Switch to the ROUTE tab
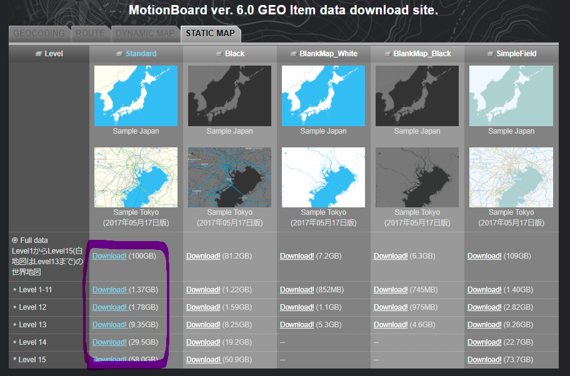570x376 pixels. coord(90,34)
